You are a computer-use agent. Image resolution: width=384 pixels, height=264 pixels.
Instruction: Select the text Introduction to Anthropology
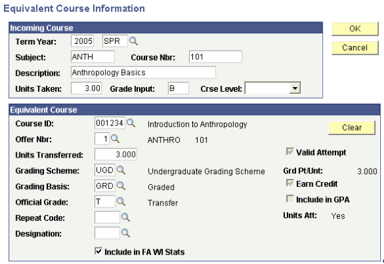[x=198, y=124]
